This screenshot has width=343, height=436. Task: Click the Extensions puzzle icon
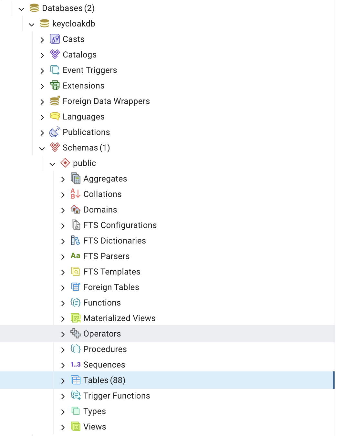(x=55, y=86)
